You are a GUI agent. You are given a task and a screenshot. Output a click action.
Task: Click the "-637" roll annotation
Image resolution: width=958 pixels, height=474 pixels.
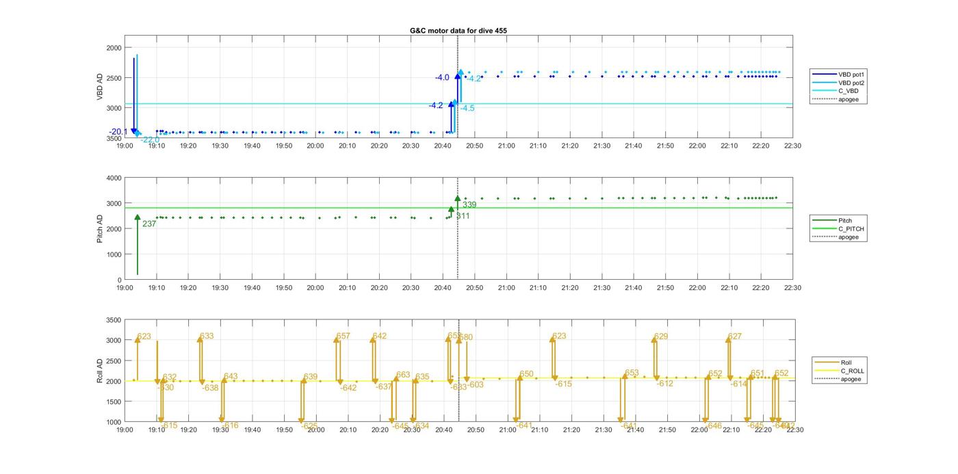[384, 386]
